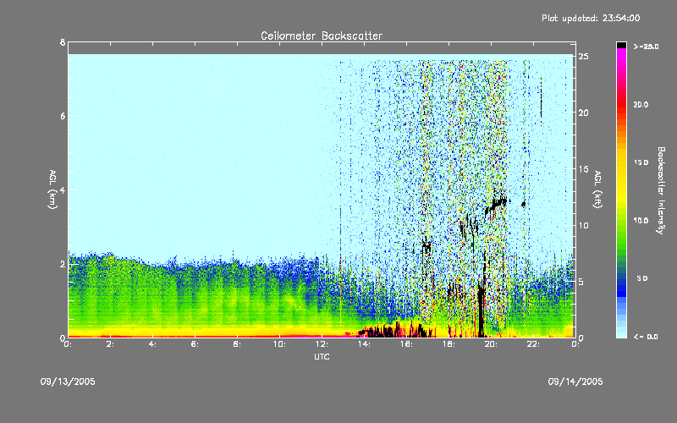Pick the yellow colorbar band beside 15.0
This screenshot has width=677, height=423.
tap(621, 162)
